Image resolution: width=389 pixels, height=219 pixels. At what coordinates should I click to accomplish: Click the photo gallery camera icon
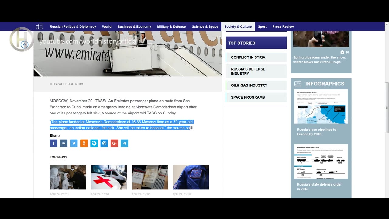tap(343, 52)
